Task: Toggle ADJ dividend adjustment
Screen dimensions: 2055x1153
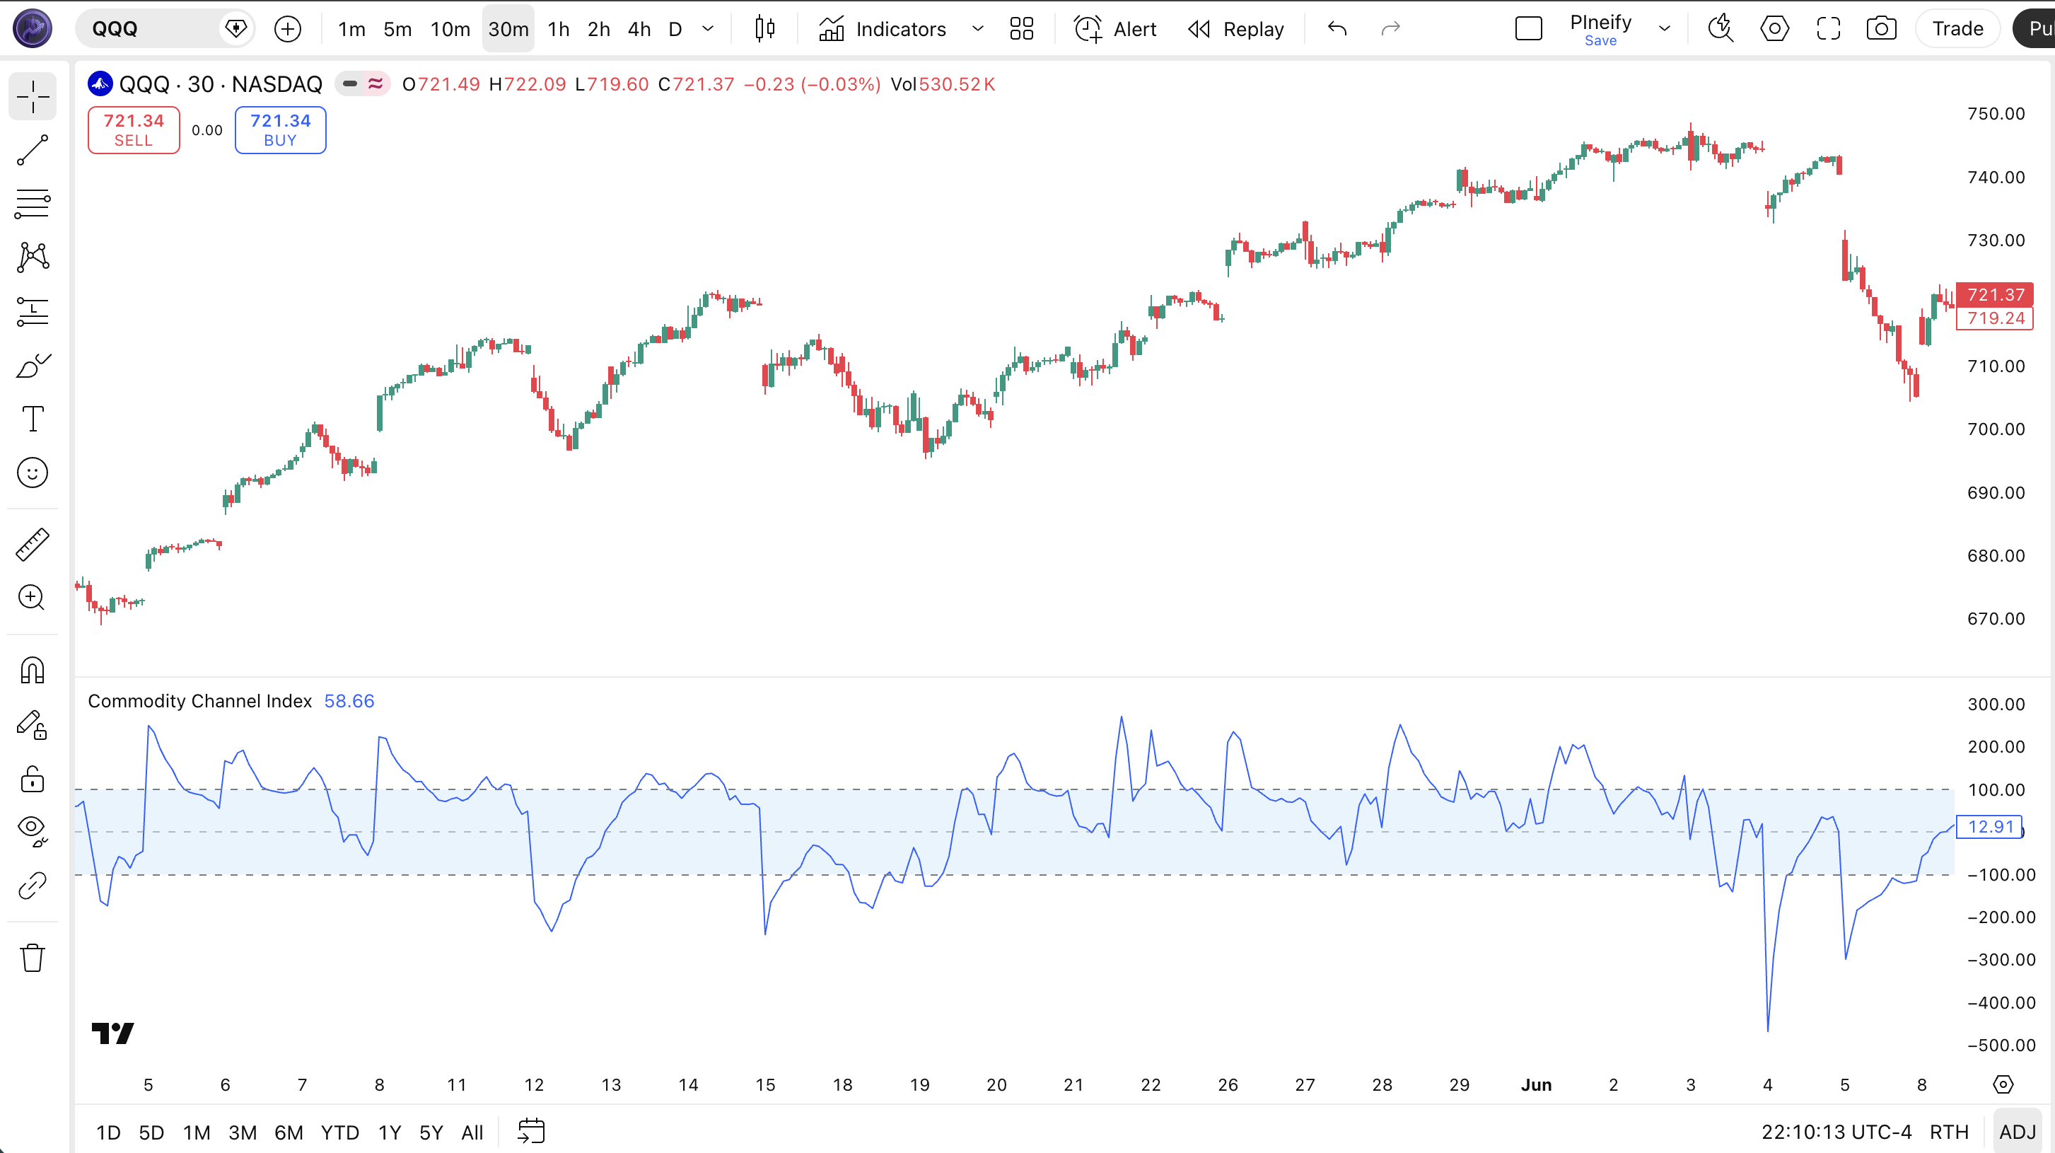Action: [2018, 1132]
